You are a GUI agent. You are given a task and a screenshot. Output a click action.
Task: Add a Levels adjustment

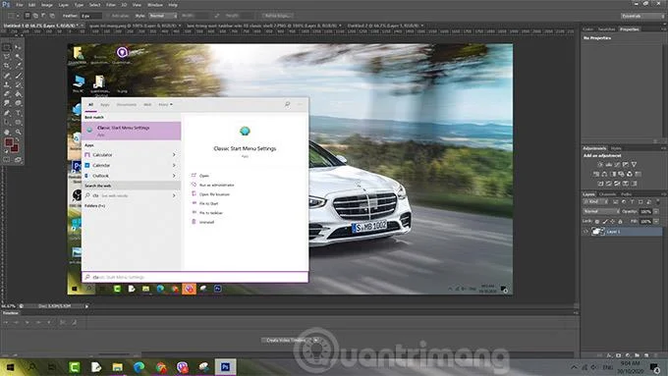tap(609, 164)
